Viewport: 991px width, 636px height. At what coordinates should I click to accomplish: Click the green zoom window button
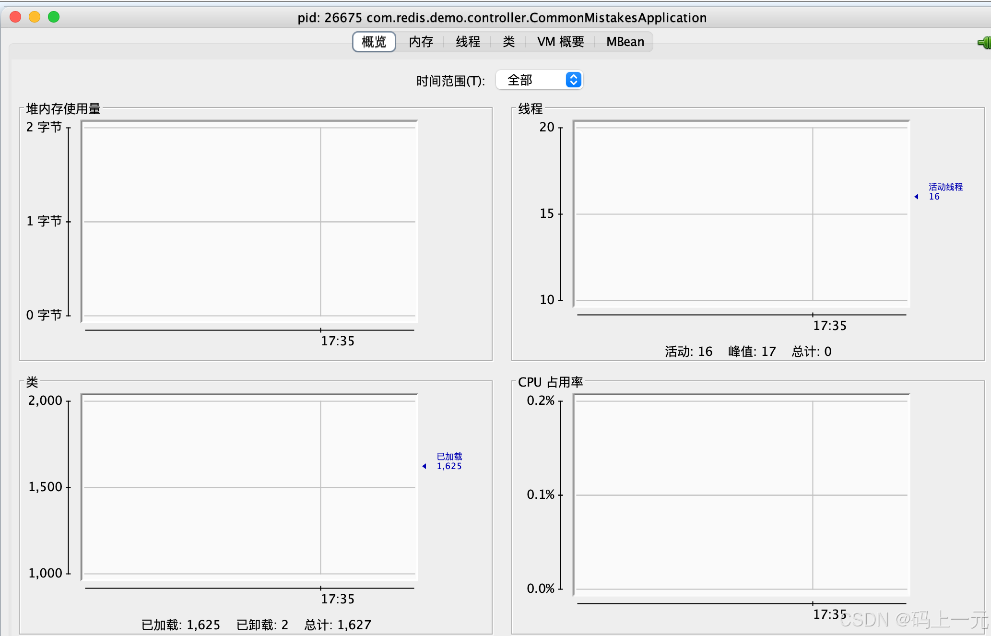pyautogui.click(x=54, y=17)
